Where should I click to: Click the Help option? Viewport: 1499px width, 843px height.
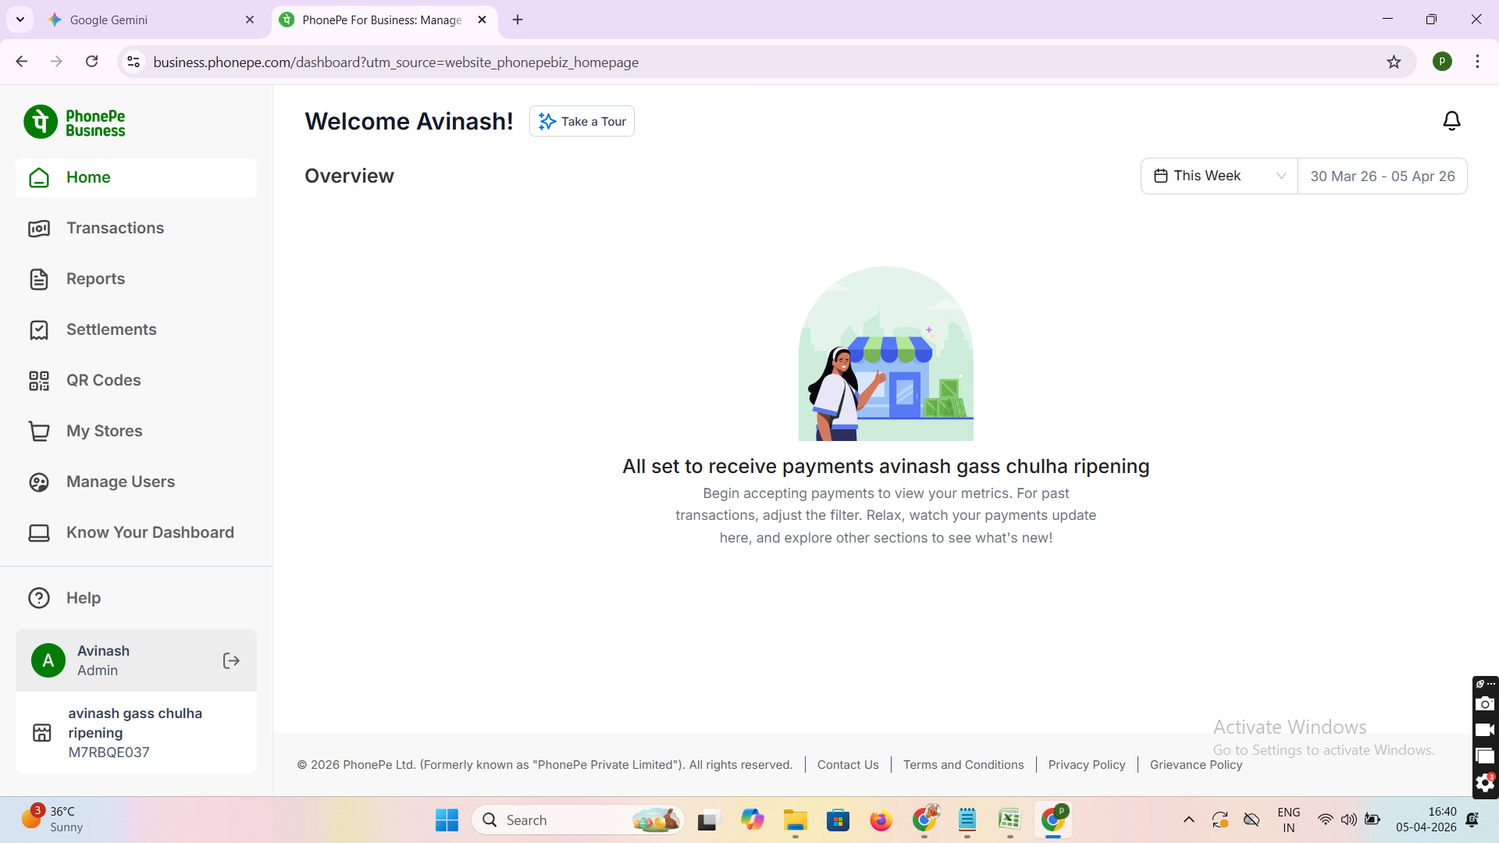(x=136, y=598)
